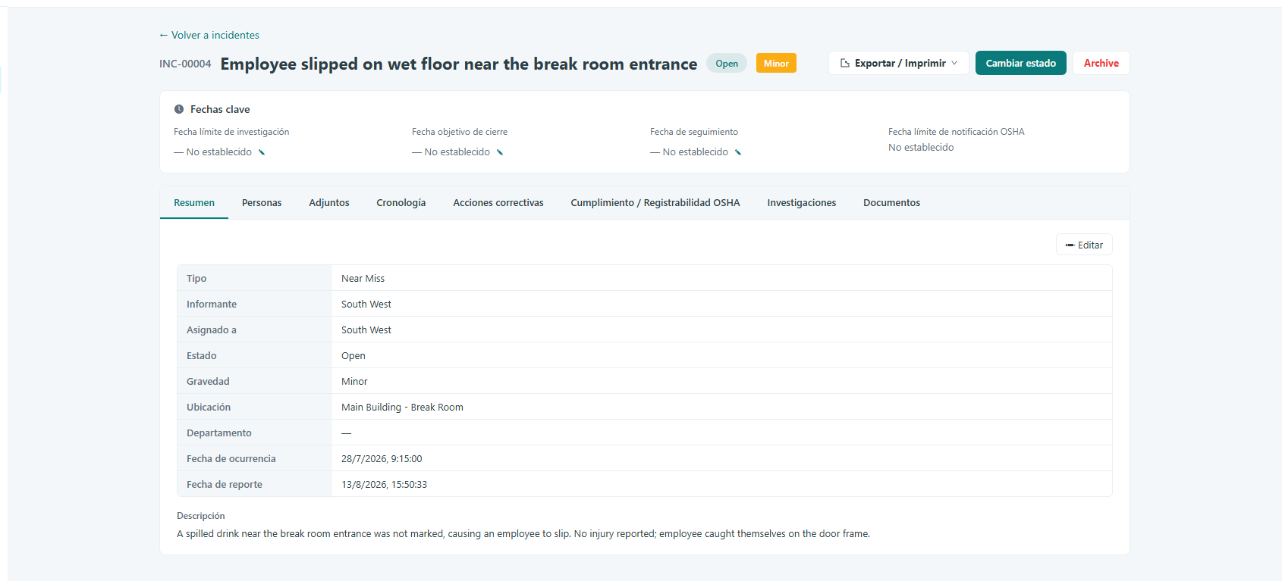Image resolution: width=1282 pixels, height=581 pixels.
Task: Expand the Exportar / Imprimir dropdown chevron
Action: click(954, 63)
